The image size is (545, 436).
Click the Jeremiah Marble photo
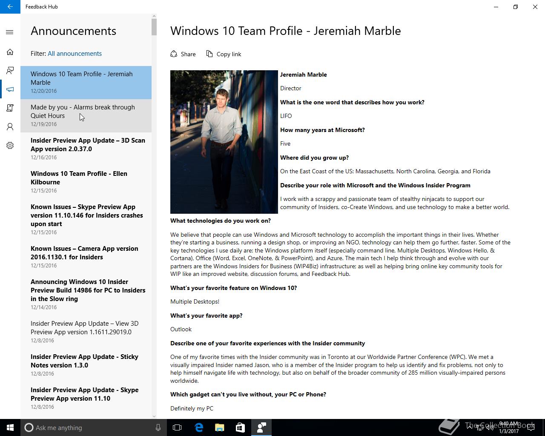(x=224, y=142)
